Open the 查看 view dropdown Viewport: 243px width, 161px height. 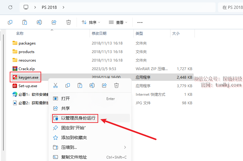118,22
